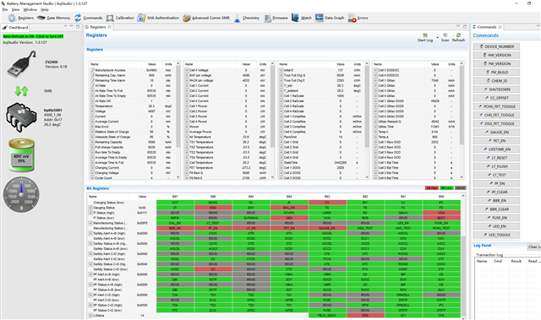
Task: Click the CHG_FET_TOGGLE command button
Action: pyautogui.click(x=496, y=115)
